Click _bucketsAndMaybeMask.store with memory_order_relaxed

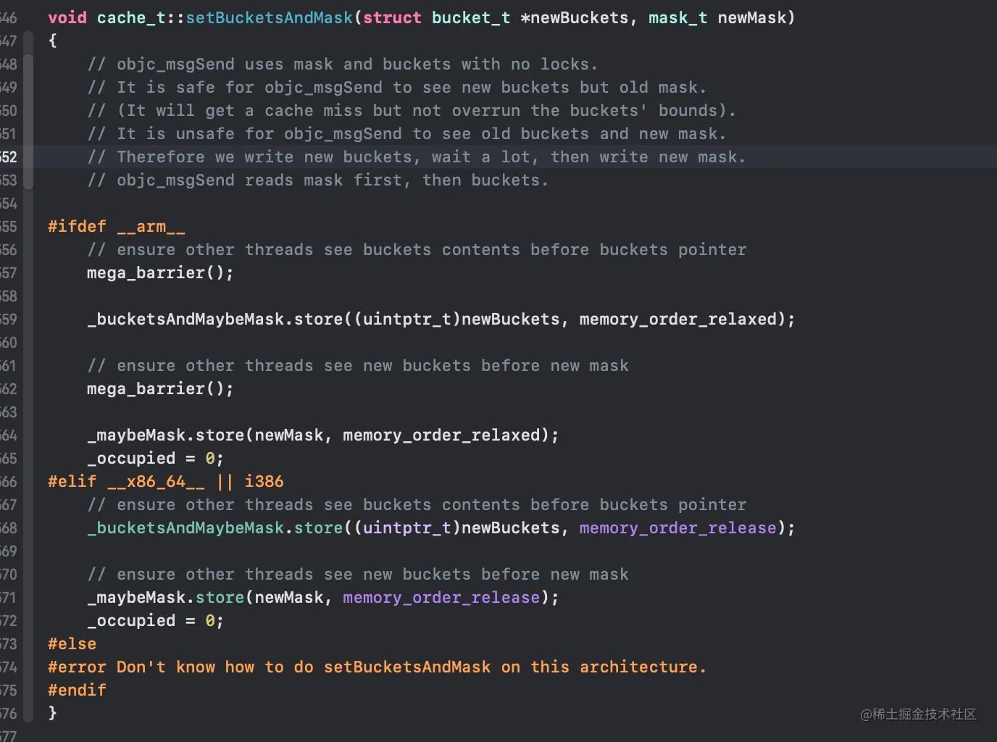[441, 319]
